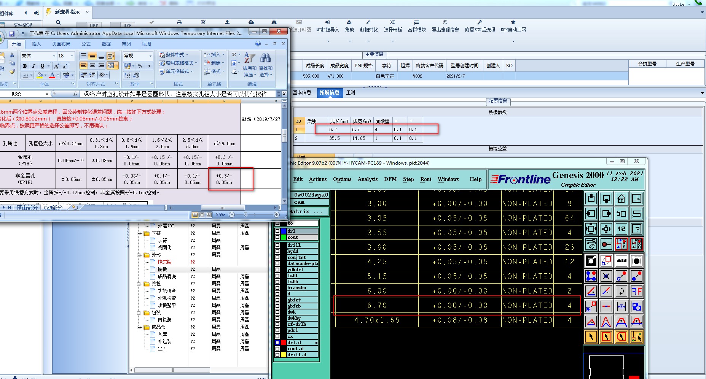706x379 pixels.
Task: Click the rotate arrow tool in Genesis
Action: pos(621,292)
